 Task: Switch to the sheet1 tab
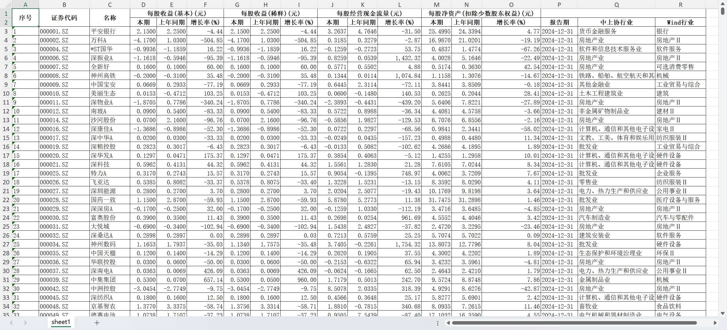click(61, 322)
